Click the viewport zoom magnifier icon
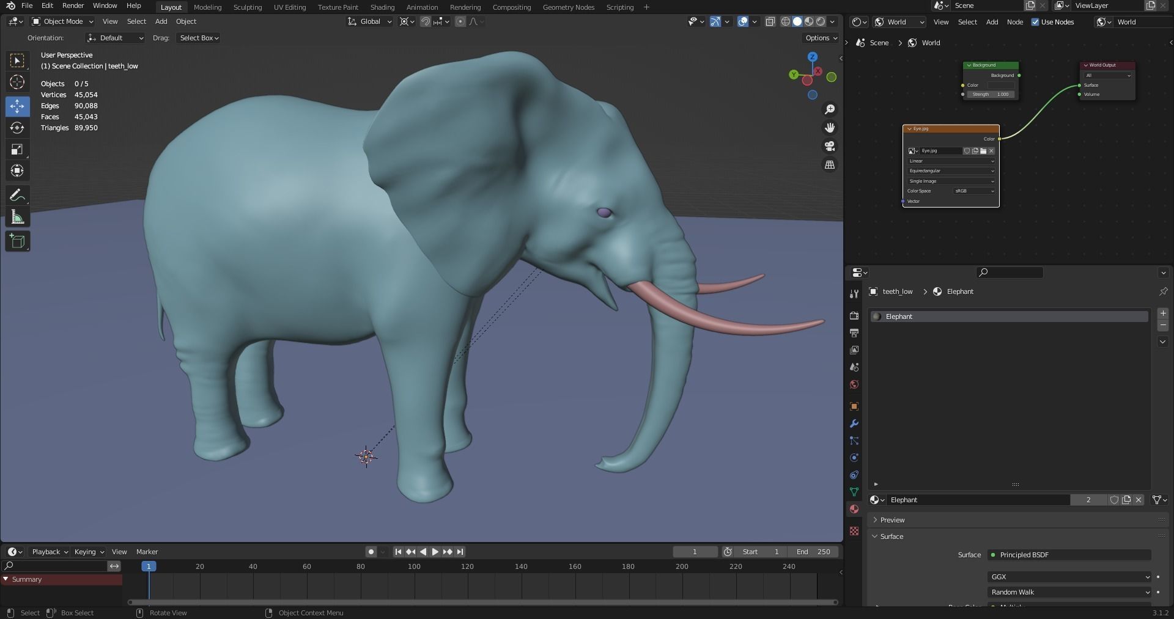This screenshot has height=619, width=1174. (830, 109)
